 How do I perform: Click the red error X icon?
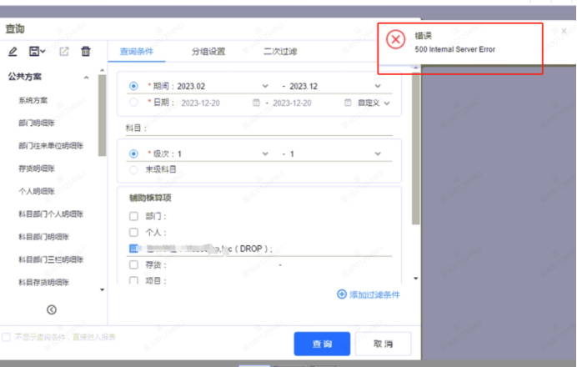[x=395, y=39]
